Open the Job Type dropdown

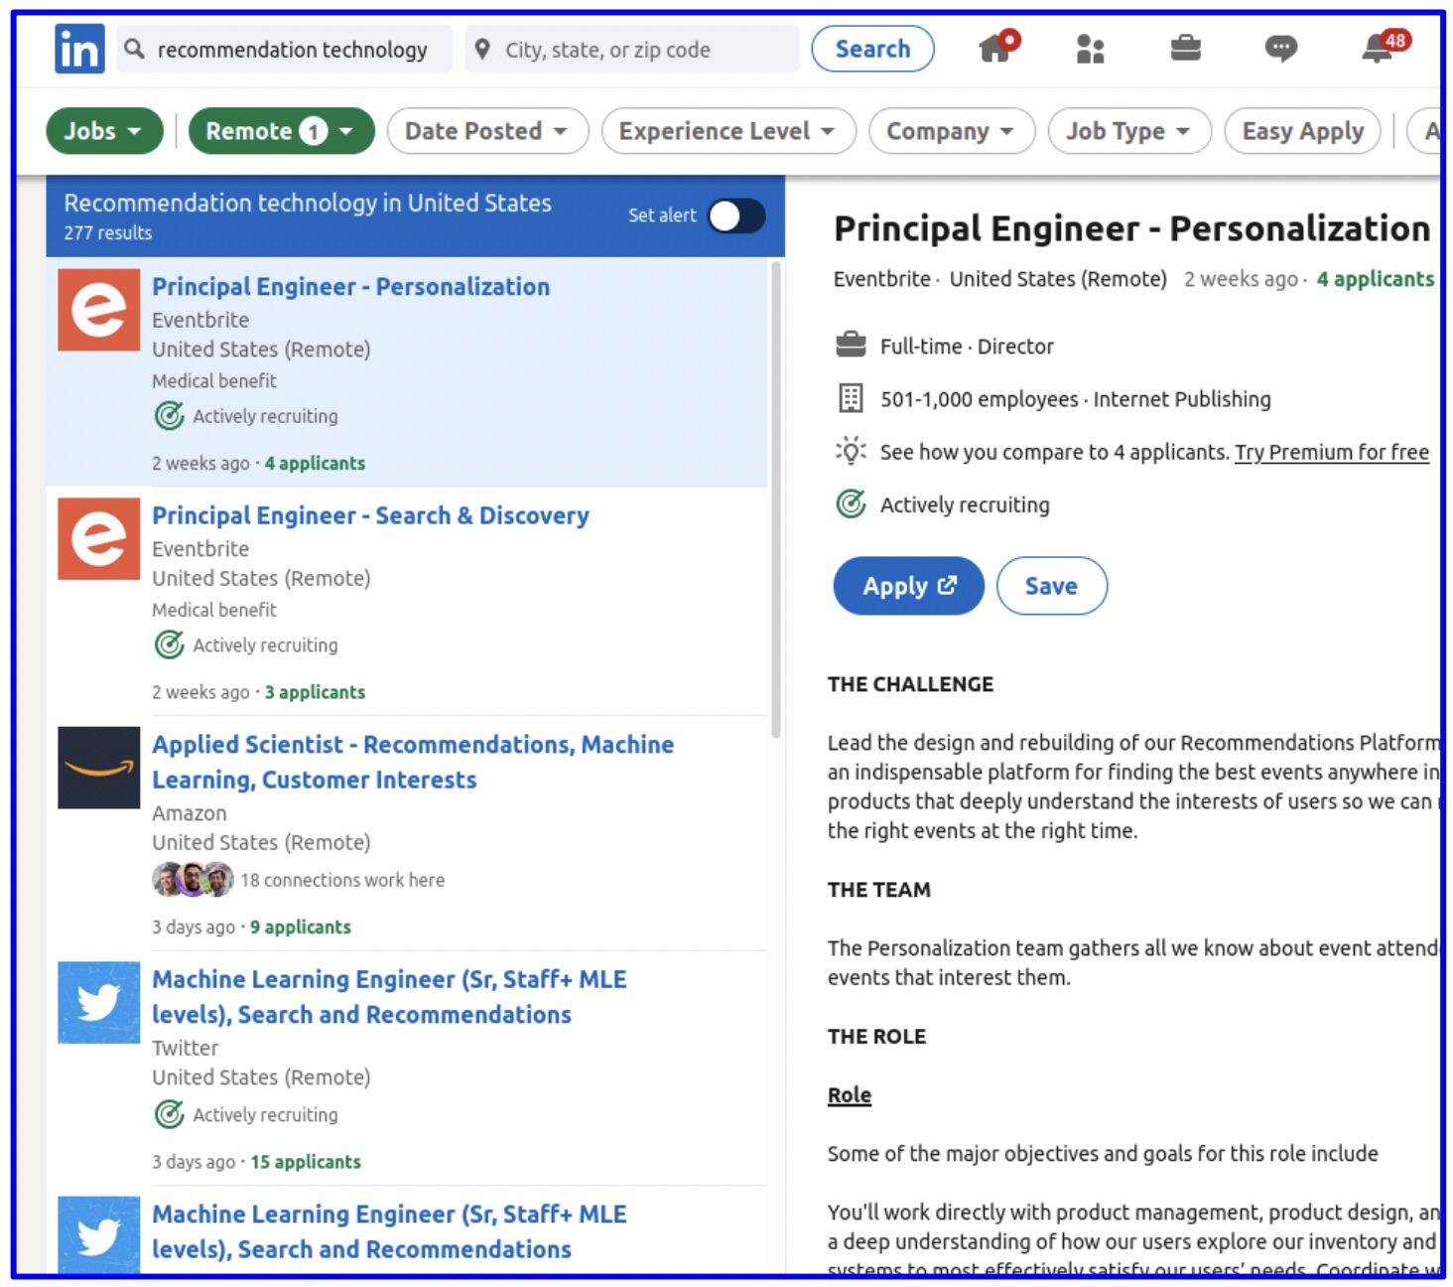[1128, 130]
